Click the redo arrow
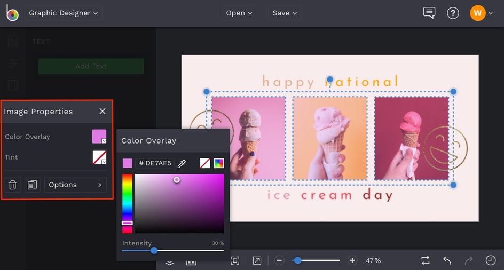Screen dimensions: 504x270 point(469,260)
